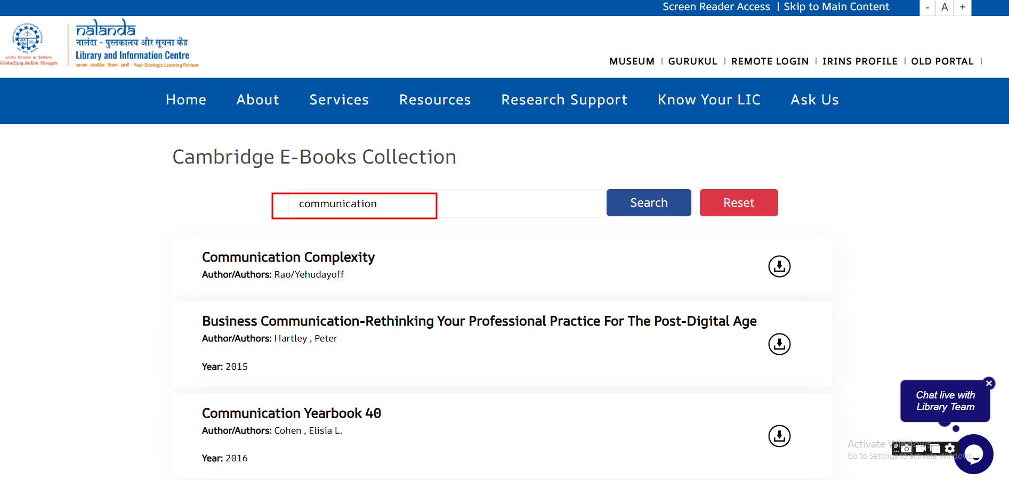Click the camera screenshot icon in capture toolbar

(x=907, y=449)
